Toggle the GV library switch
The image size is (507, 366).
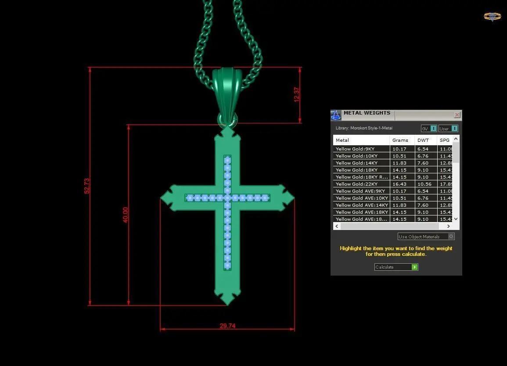click(429, 128)
